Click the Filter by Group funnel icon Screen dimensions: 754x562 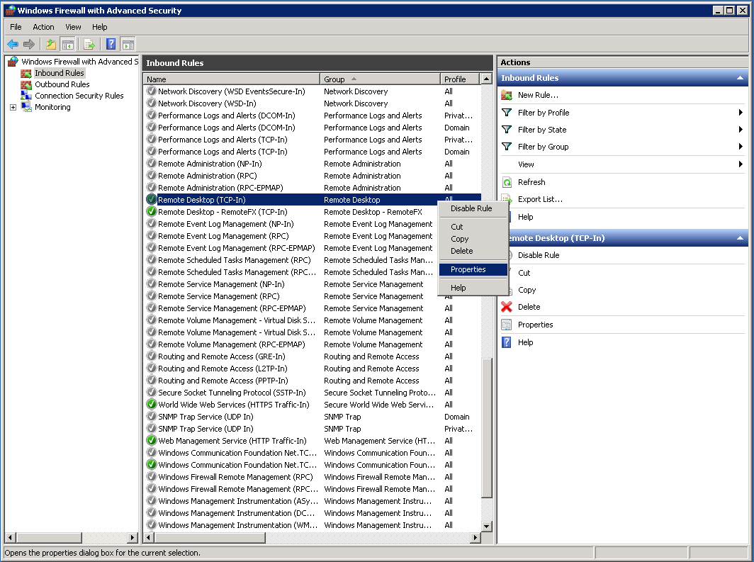pyautogui.click(x=507, y=147)
